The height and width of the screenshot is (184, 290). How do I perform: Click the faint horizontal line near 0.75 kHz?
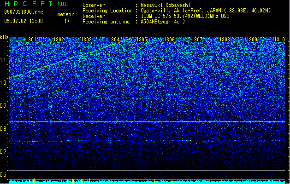tap(147, 141)
